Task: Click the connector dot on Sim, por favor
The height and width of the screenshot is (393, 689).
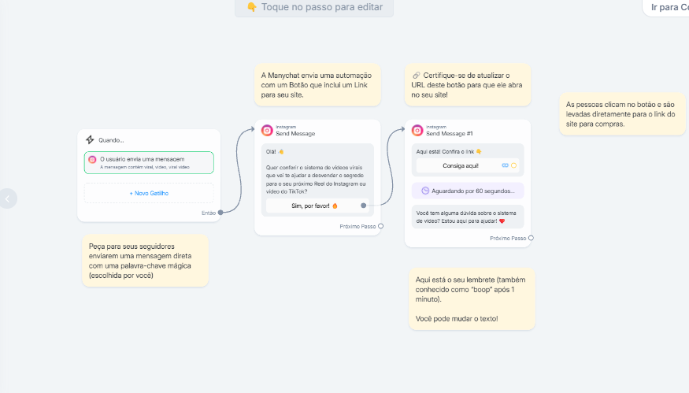Action: 363,206
